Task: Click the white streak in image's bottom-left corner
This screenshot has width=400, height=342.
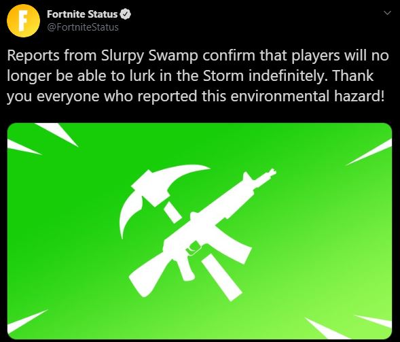Action: (x=26, y=322)
